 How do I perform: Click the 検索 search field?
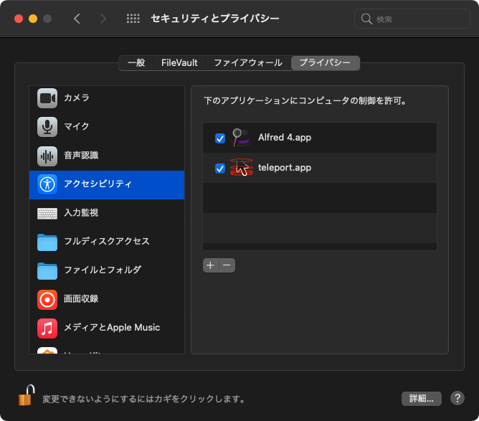click(x=412, y=19)
